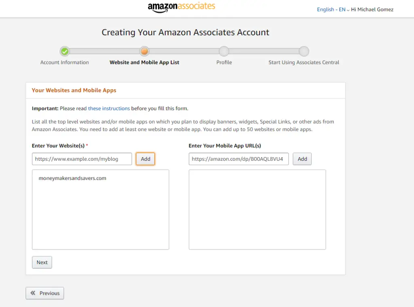Viewport: 414px width, 307px height.
Task: Click the Start Using Associates Central step circle
Action: pyautogui.click(x=304, y=51)
